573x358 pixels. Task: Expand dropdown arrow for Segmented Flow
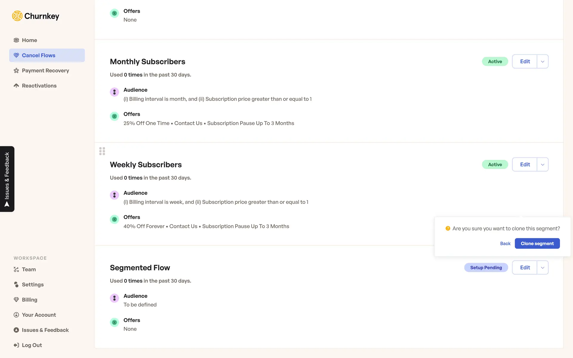coord(543,268)
